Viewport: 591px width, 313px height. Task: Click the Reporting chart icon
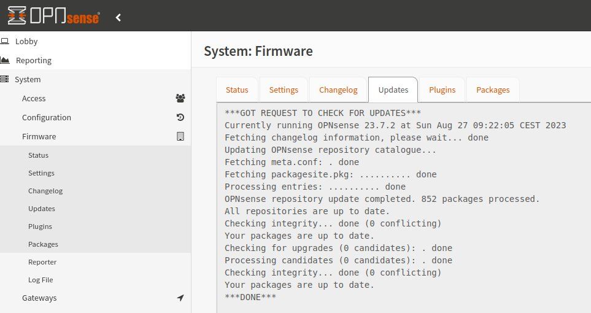coord(5,60)
